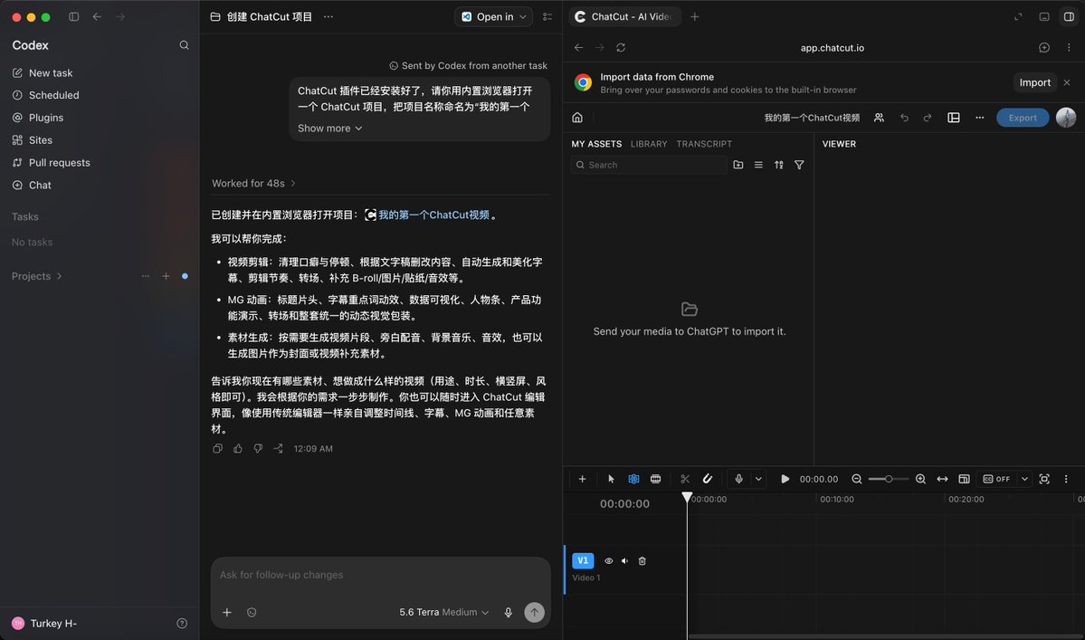Dismiss the Import data from Chrome banner
Image resolution: width=1085 pixels, height=640 pixels.
1066,82
